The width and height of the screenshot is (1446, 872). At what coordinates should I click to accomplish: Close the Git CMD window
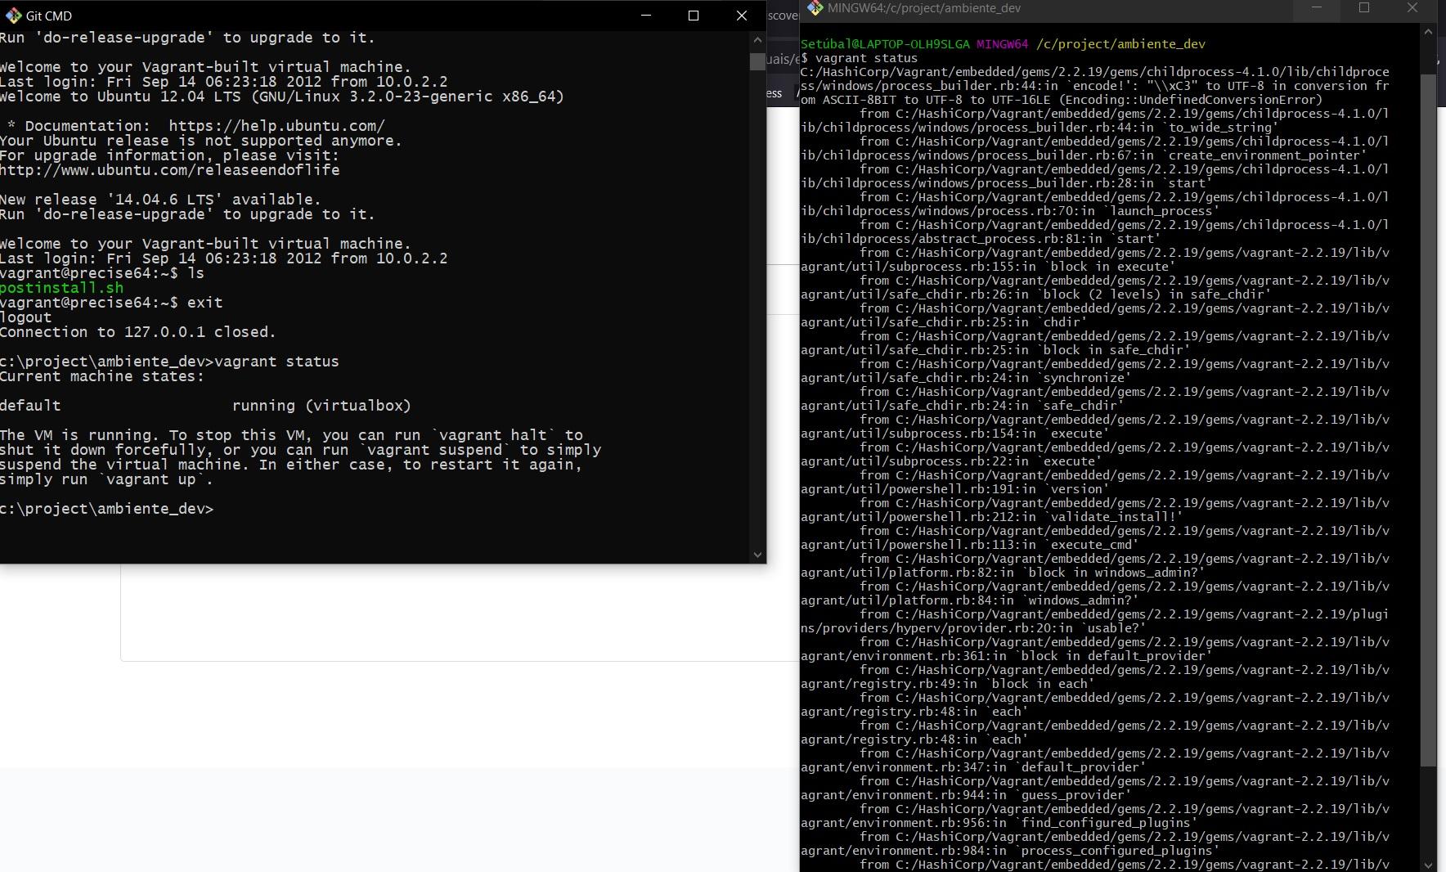741,15
